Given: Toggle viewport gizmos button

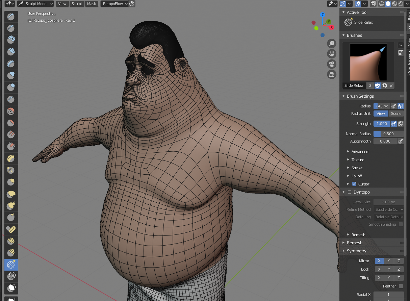Looking at the screenshot, I should [x=343, y=4].
